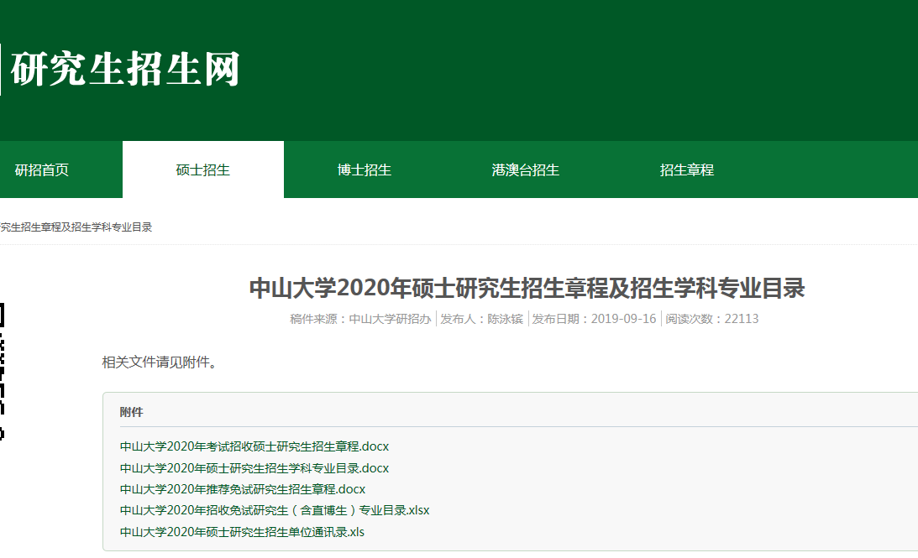The image size is (918, 558).
Task: Download 考试招收硕士研究生招生章程.docx attachment
Action: pyautogui.click(x=254, y=446)
